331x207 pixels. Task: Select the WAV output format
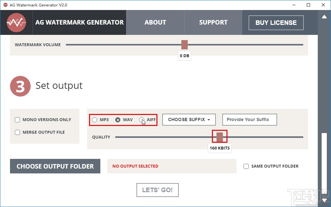point(117,120)
